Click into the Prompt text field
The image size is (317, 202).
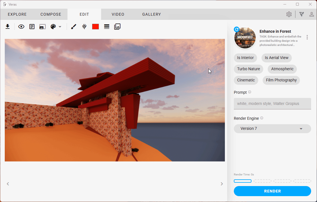click(272, 104)
